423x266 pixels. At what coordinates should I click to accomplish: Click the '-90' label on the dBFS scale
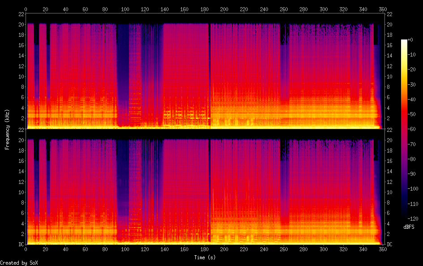coord(411,174)
